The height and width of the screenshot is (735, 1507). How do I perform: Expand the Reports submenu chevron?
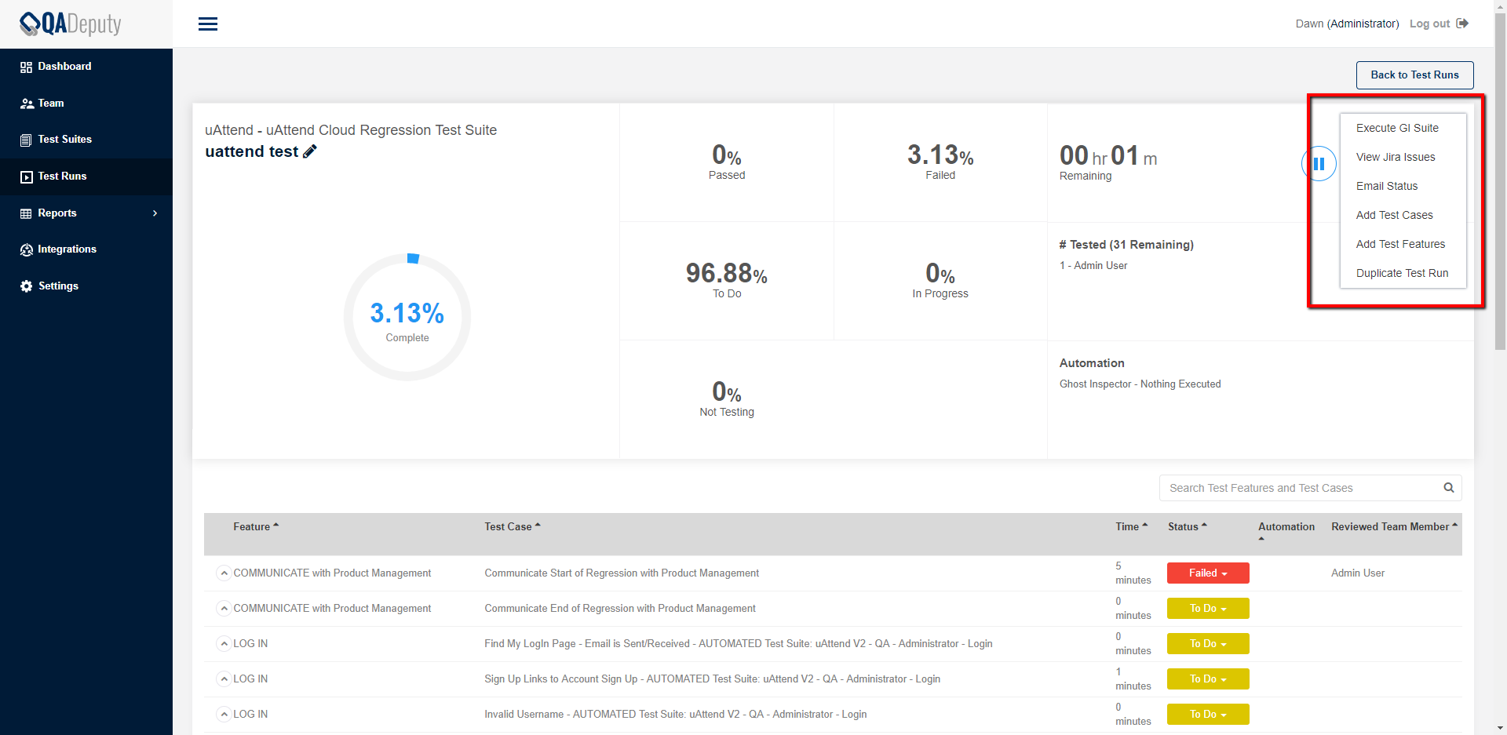(x=155, y=213)
